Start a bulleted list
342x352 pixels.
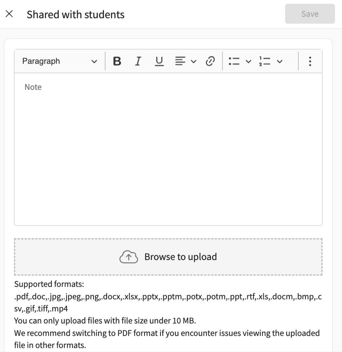click(x=234, y=61)
